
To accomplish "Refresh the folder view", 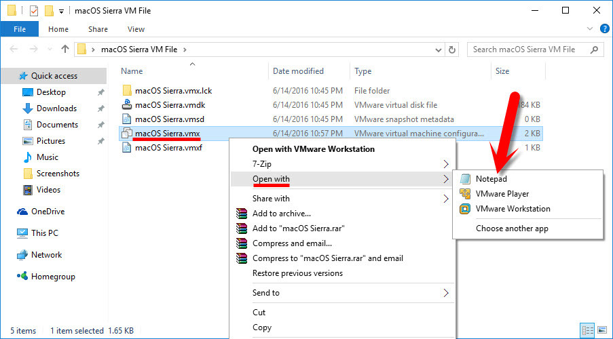I will [452, 49].
